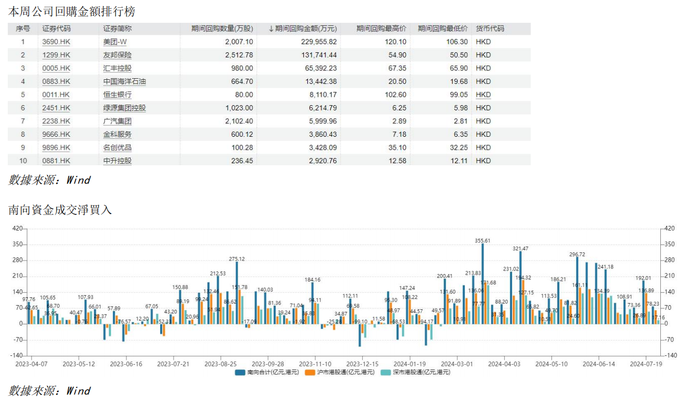Image resolution: width=680 pixels, height=402 pixels.
Task: Click the 本周公司回購金額排行榜 heading
Action: [72, 11]
